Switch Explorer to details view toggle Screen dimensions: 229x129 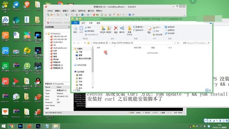tap(207, 90)
